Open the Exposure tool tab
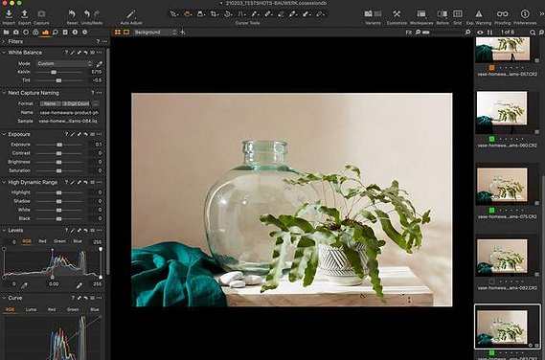This screenshot has width=545, height=360. coord(45,32)
